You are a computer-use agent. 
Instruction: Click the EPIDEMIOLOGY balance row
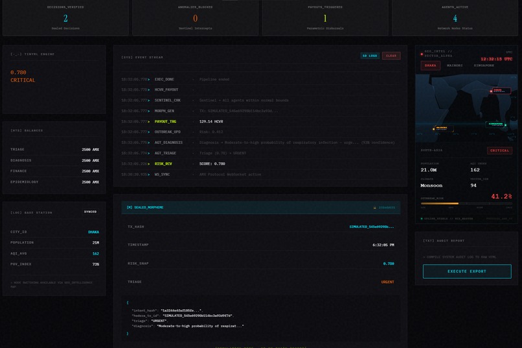(x=54, y=182)
